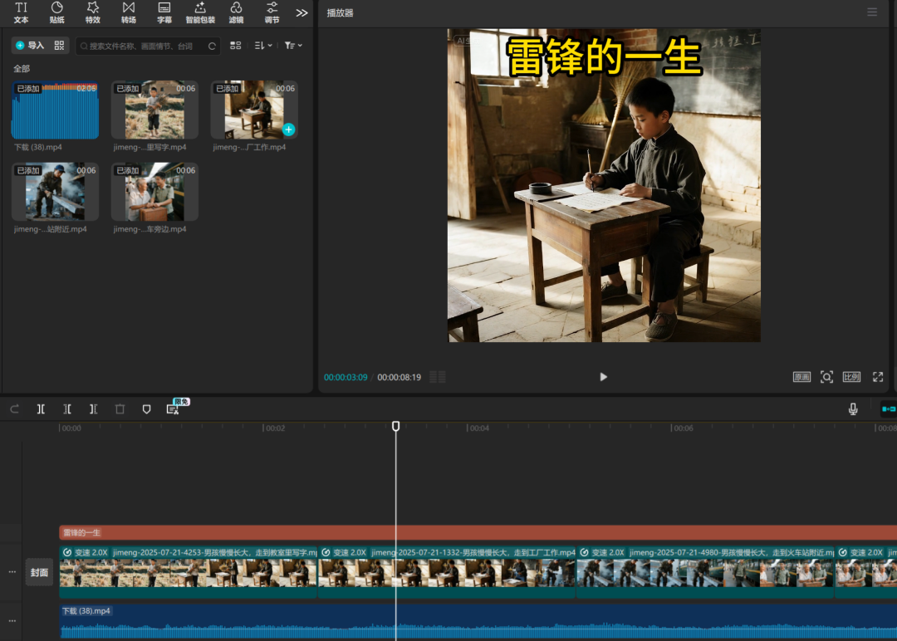Viewport: 897px width, 641px height.
Task: Click the delete trash icon above timeline
Action: [120, 409]
